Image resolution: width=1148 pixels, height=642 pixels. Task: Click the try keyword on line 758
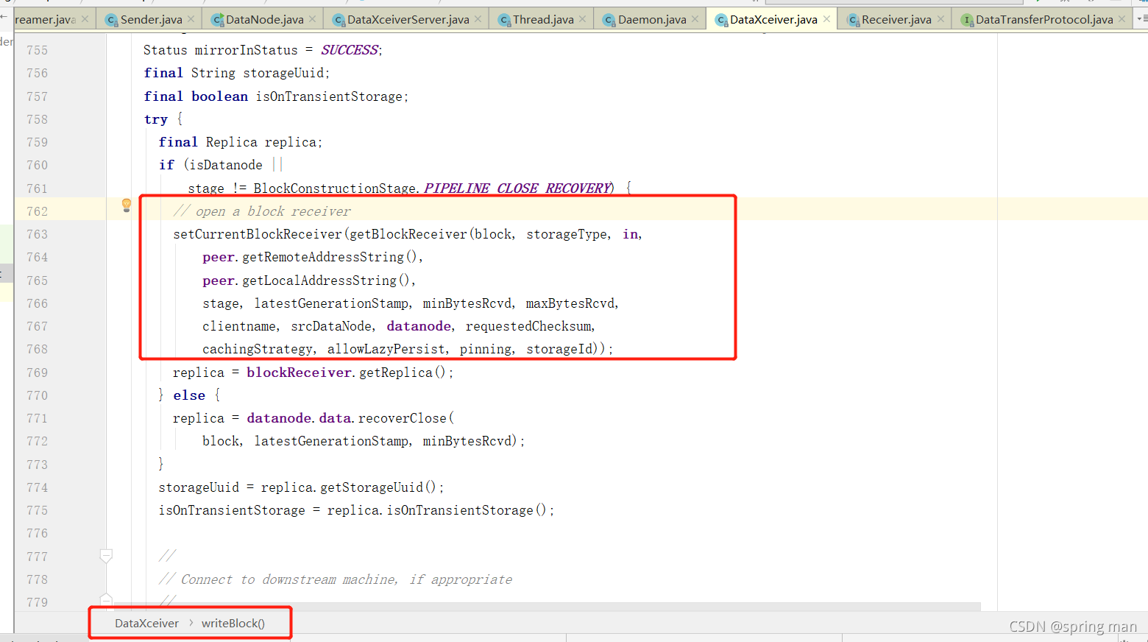click(156, 119)
